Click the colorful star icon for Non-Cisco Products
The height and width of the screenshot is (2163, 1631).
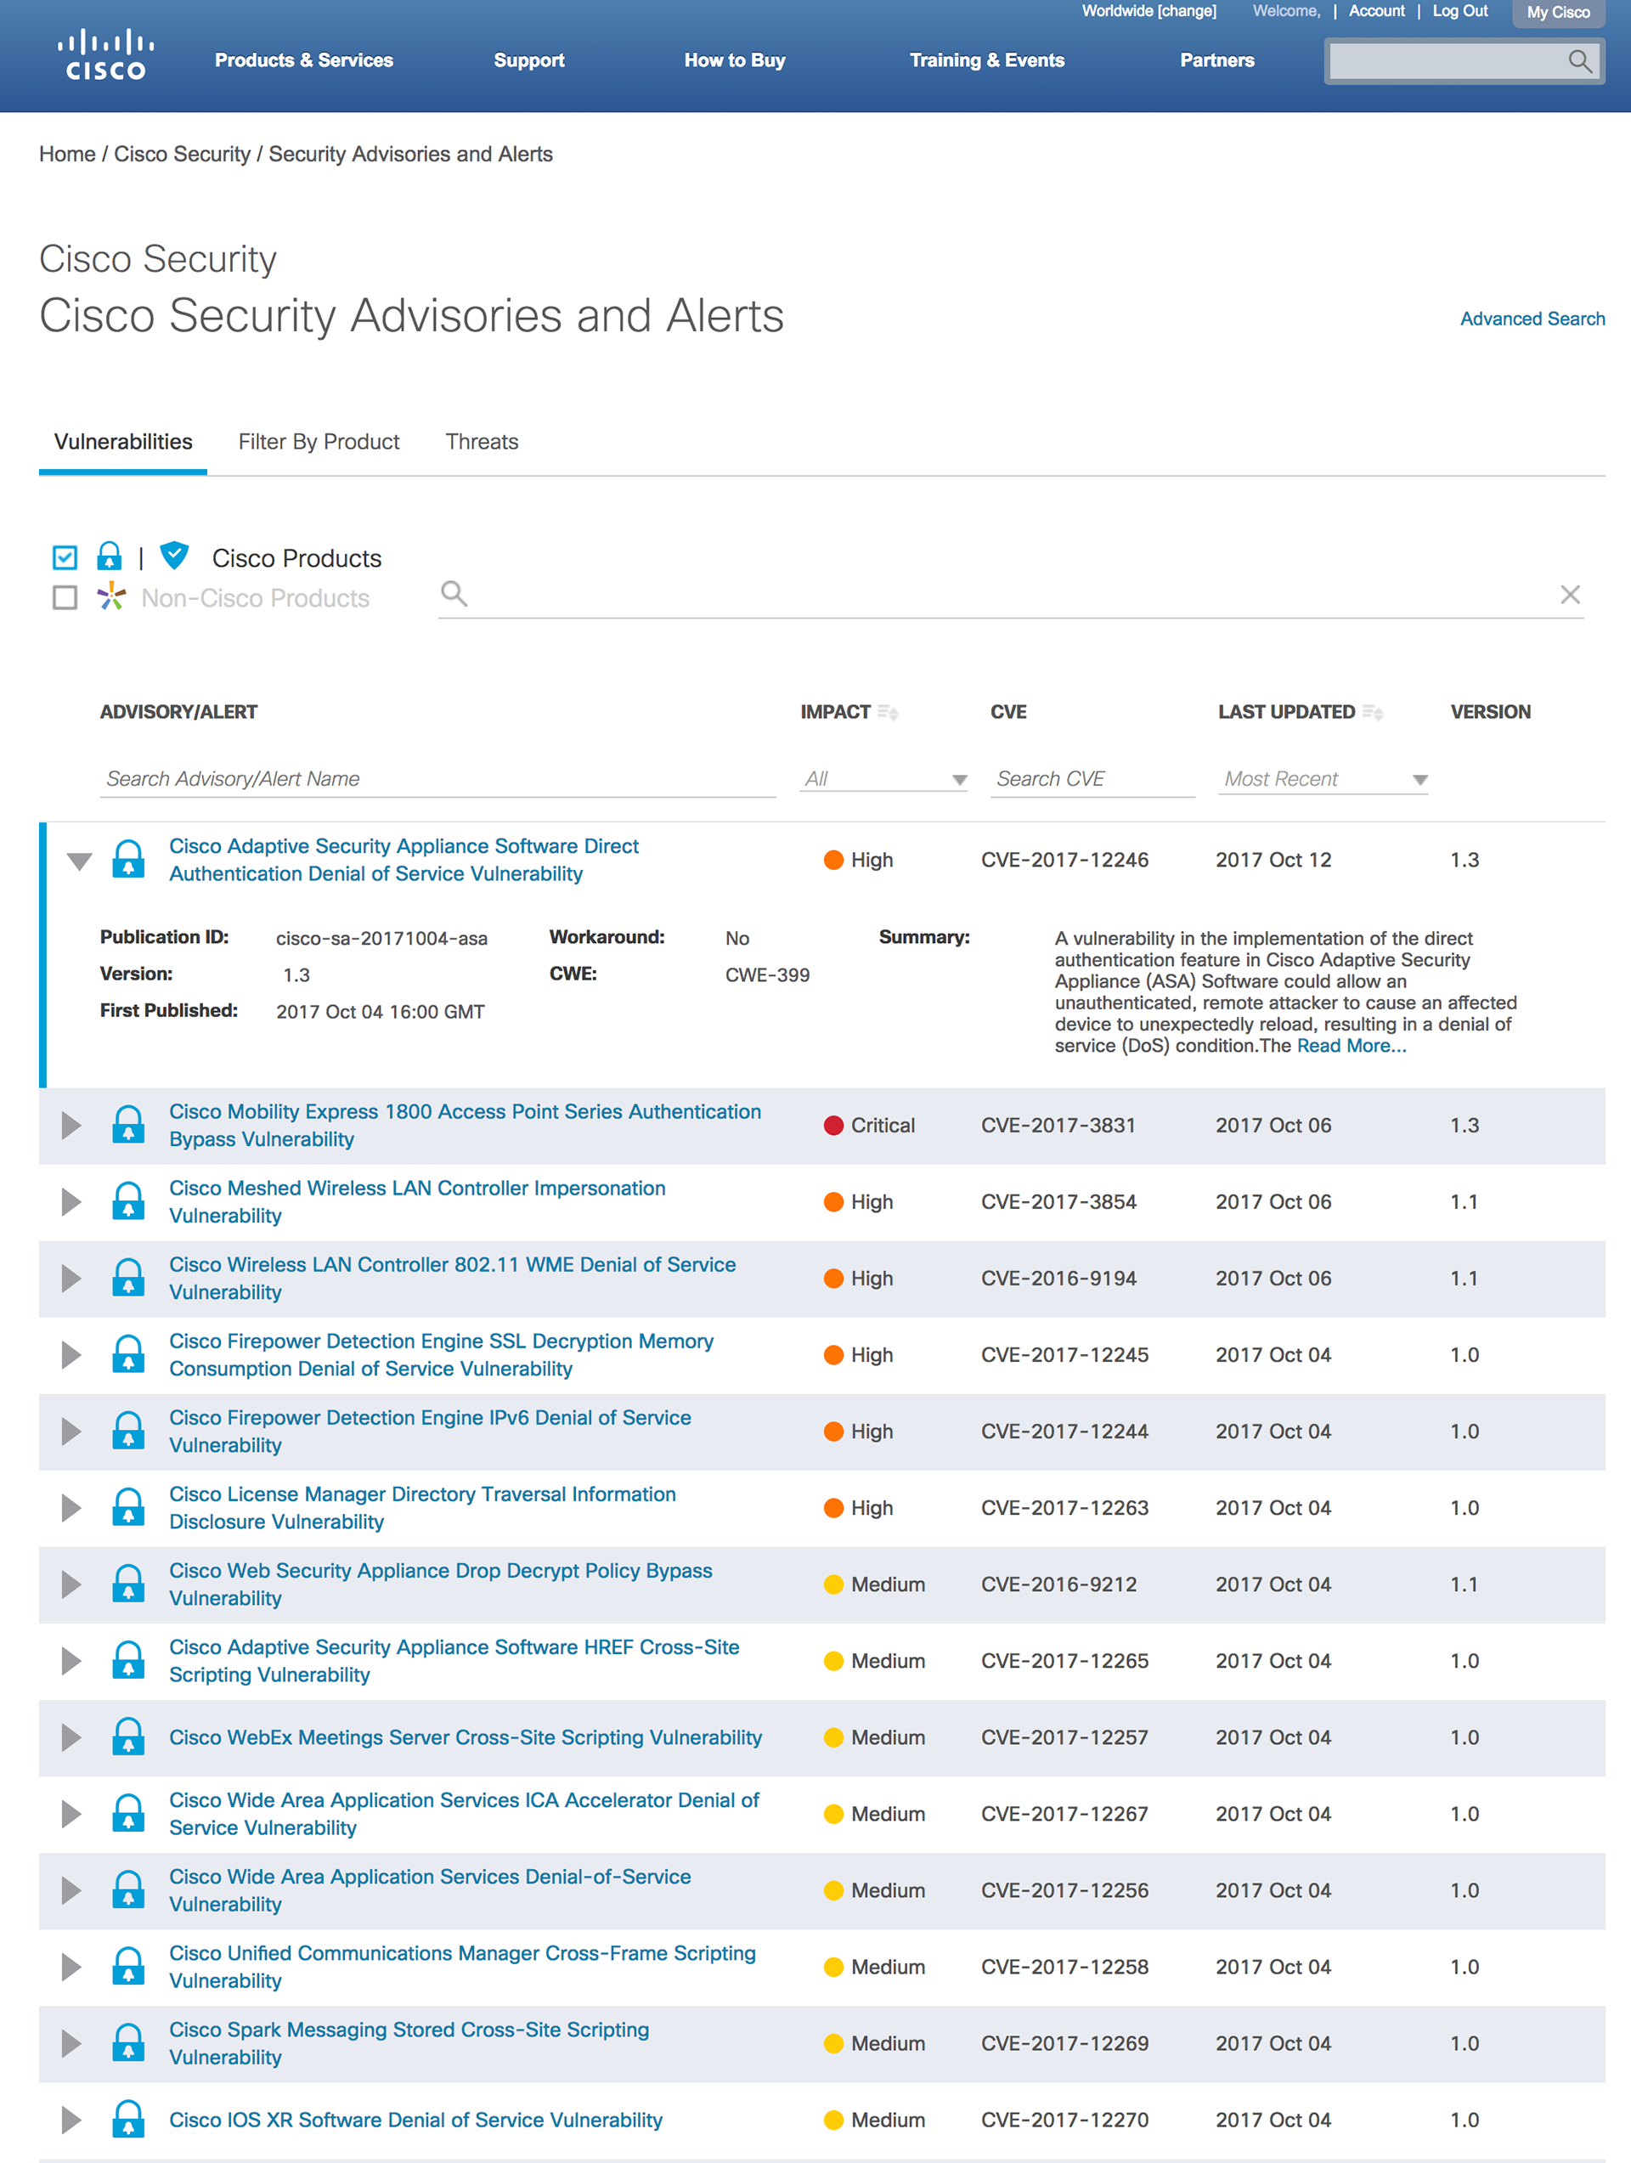[x=111, y=596]
